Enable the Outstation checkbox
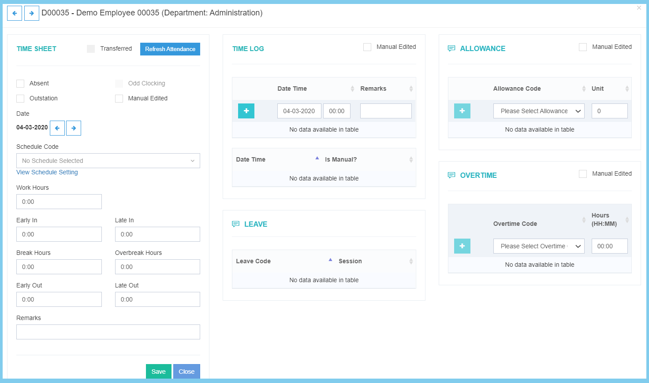This screenshot has height=383, width=649. pyautogui.click(x=20, y=99)
